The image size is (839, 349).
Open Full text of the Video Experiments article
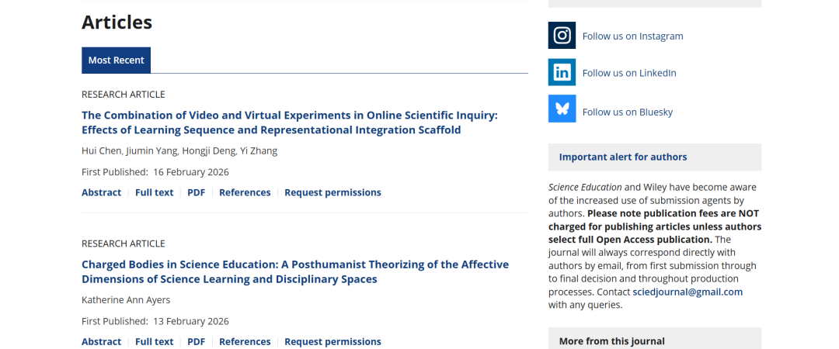[x=154, y=192]
